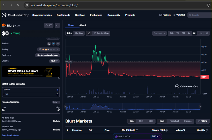Expand the Rating 2.7 details
The image size is (212, 140).
click(x=49, y=49)
